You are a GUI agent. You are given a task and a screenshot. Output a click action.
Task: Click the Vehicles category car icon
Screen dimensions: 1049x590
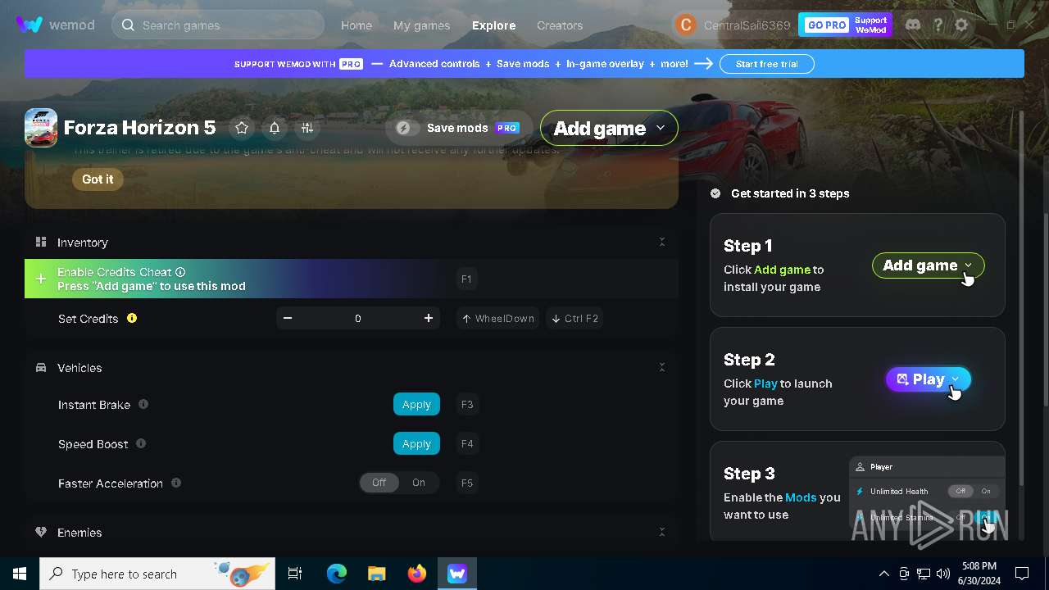click(41, 367)
